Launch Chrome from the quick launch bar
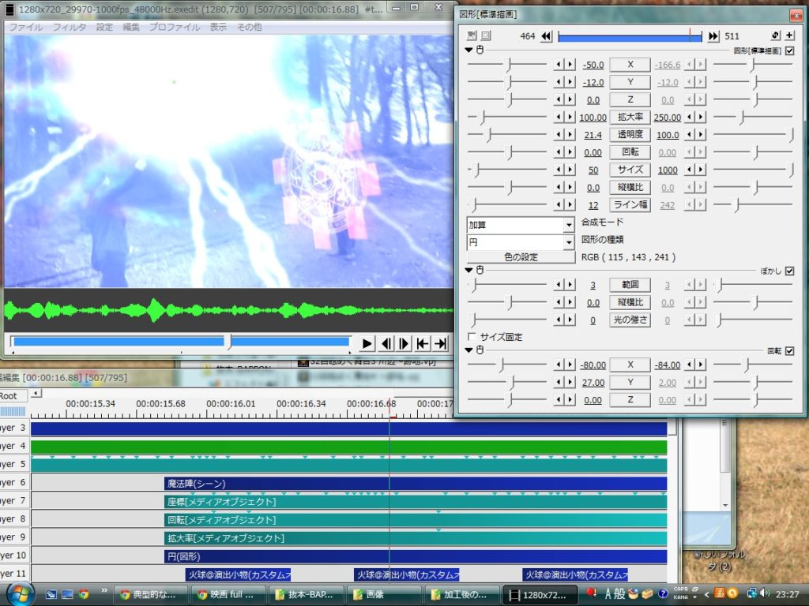This screenshot has height=606, width=809. pos(84,594)
